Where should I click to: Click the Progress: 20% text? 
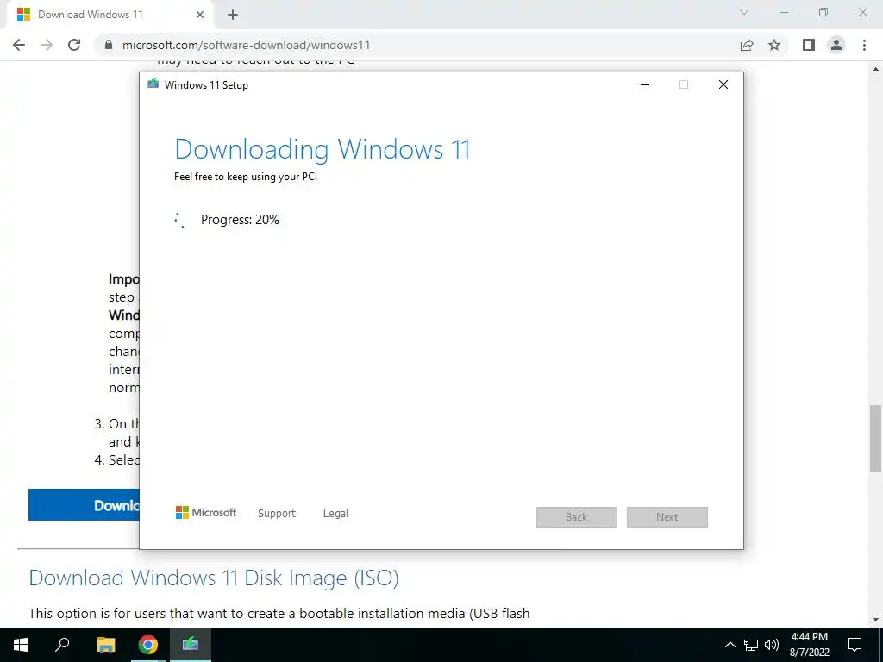(x=240, y=220)
